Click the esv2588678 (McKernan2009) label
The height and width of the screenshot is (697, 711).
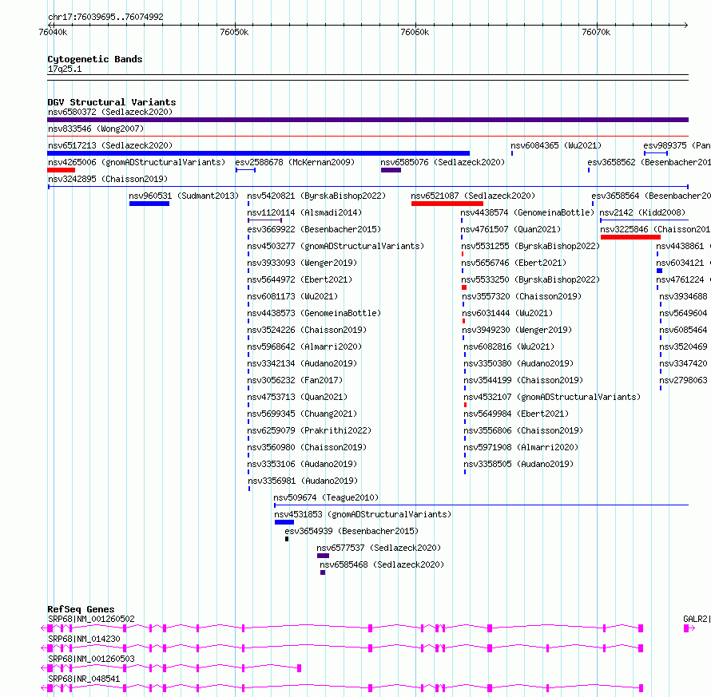(x=295, y=162)
